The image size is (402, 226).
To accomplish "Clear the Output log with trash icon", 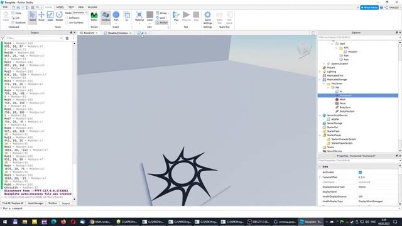I will tap(67, 38).
